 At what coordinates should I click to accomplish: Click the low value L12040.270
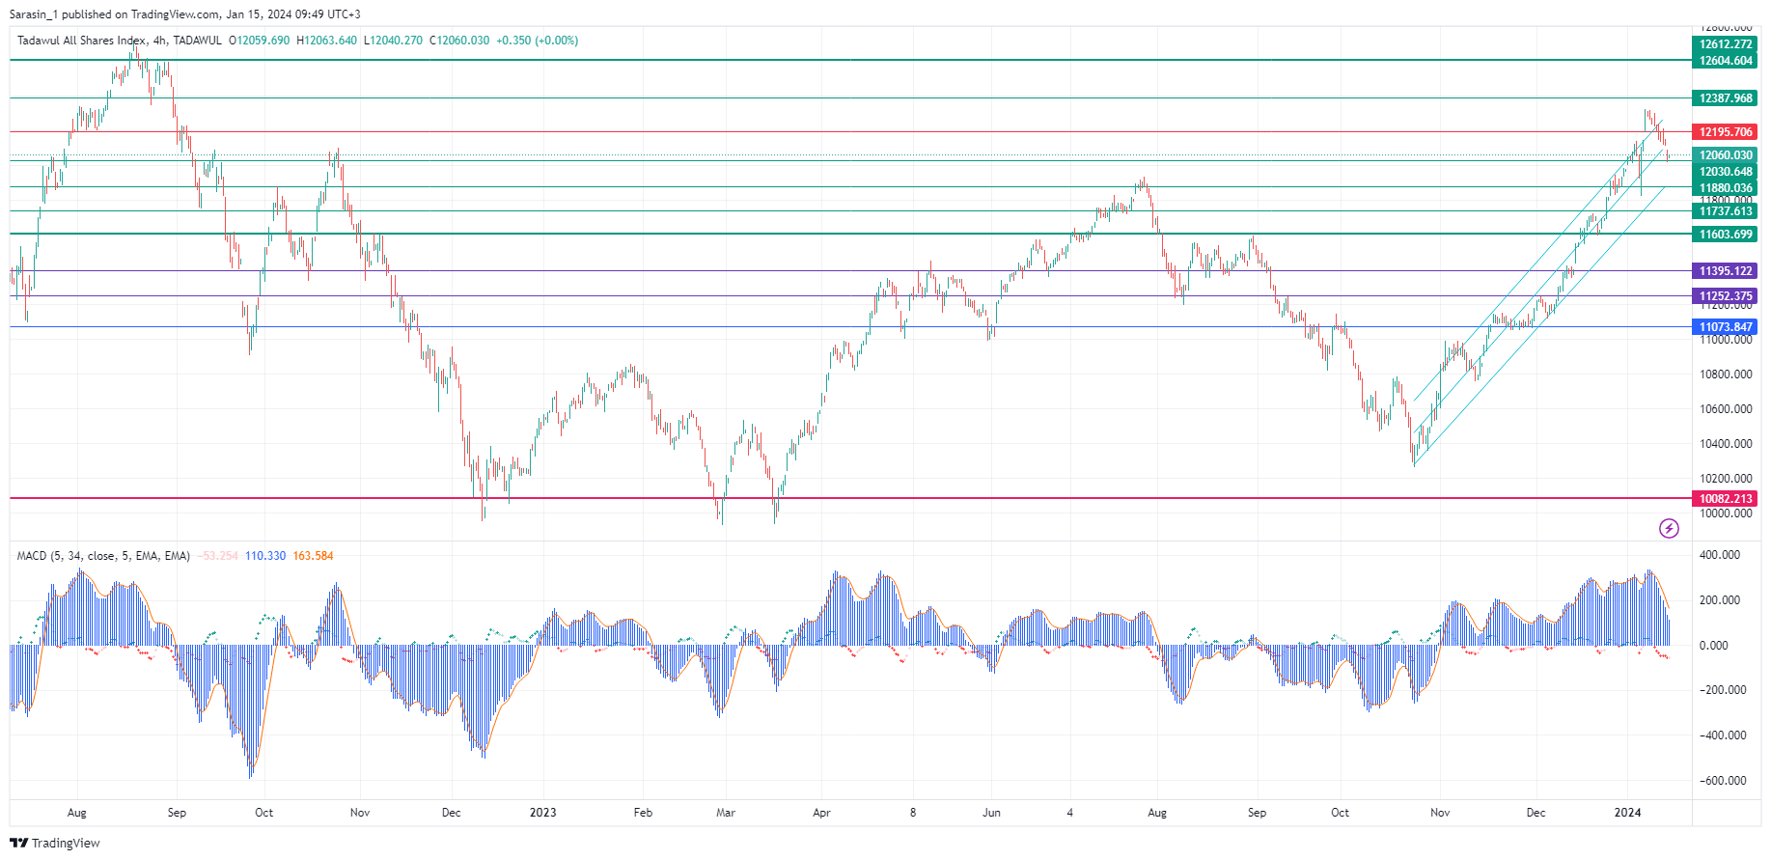[394, 41]
